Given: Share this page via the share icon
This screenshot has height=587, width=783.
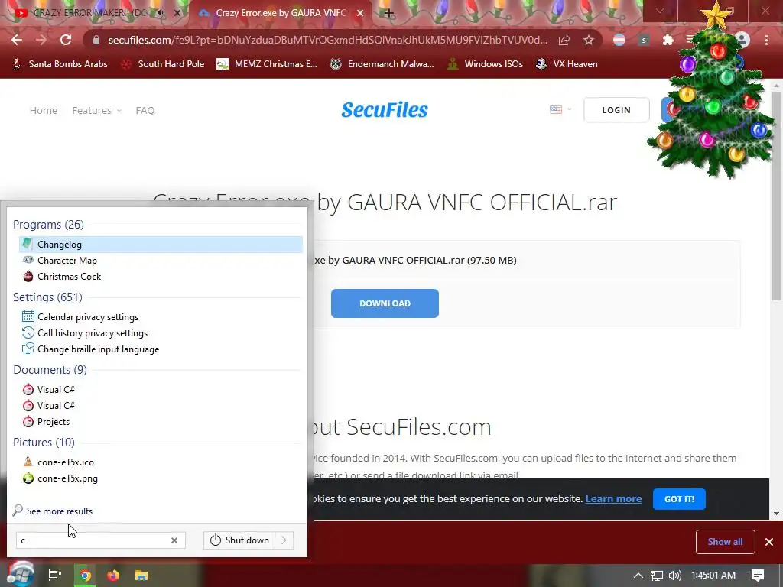Looking at the screenshot, I should [x=564, y=40].
